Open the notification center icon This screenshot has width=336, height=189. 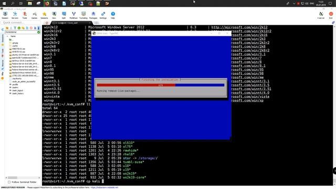pyautogui.click(x=330, y=3)
